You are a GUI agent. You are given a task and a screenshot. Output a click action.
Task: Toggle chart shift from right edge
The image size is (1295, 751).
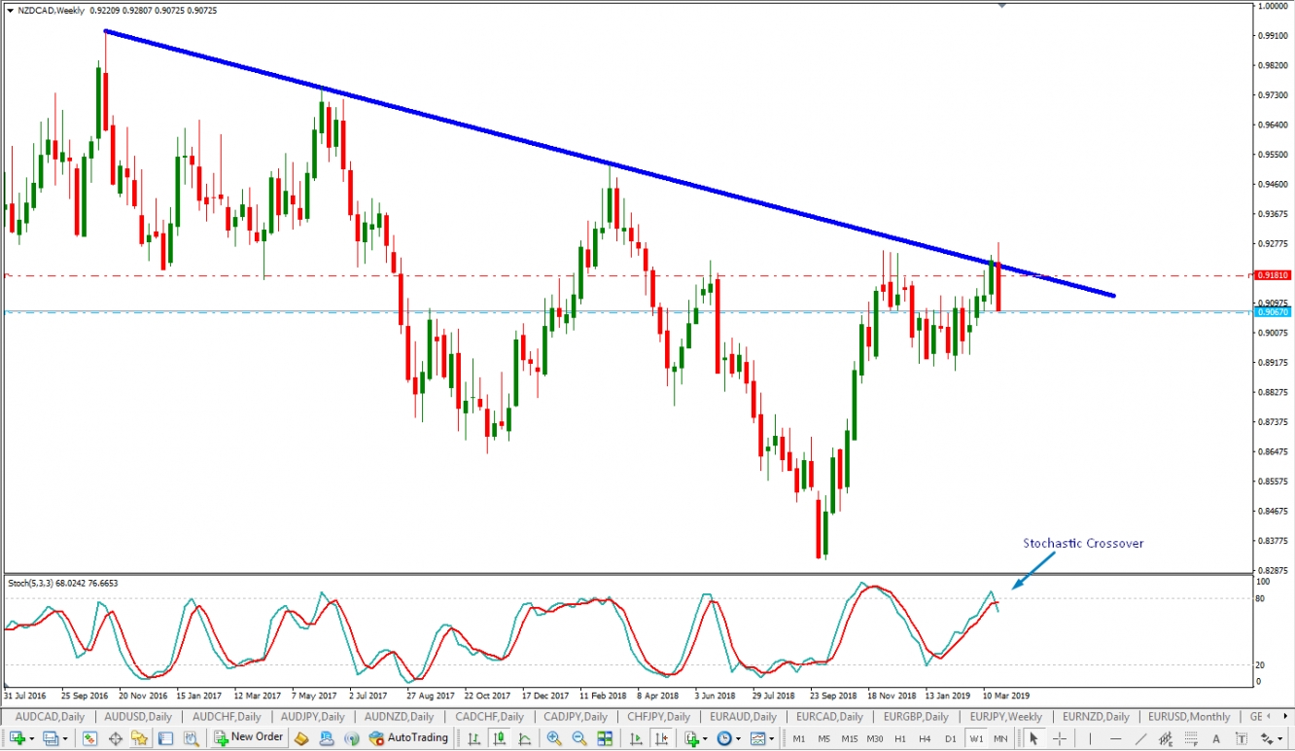click(662, 738)
